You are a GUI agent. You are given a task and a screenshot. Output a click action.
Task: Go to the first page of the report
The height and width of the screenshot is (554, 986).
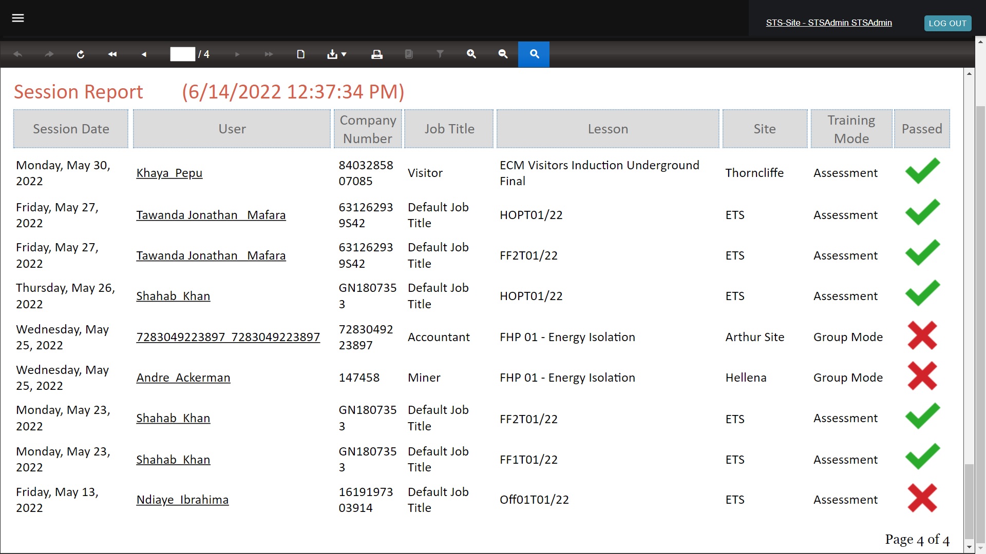point(112,54)
